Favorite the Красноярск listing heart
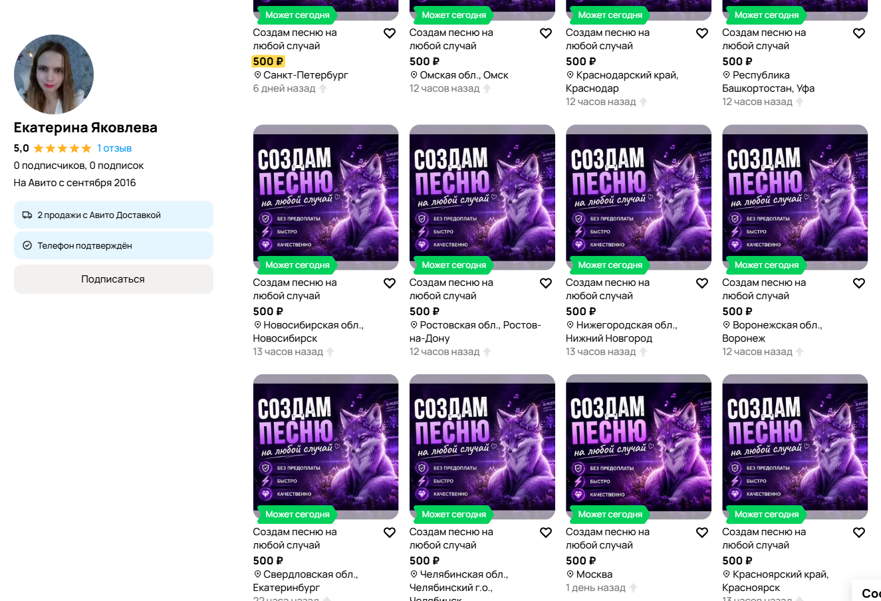 pyautogui.click(x=859, y=533)
